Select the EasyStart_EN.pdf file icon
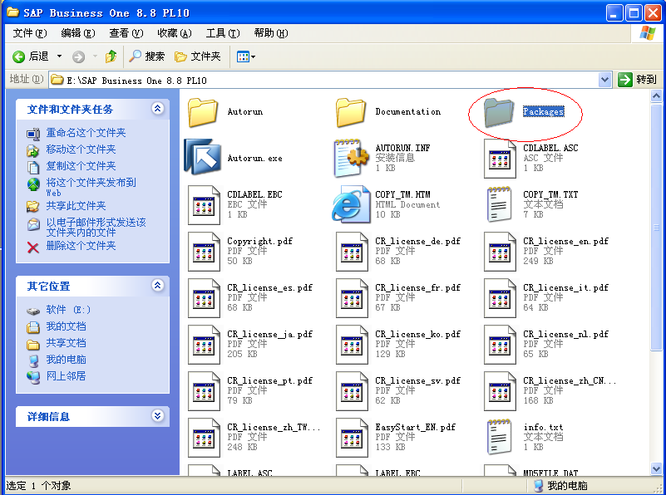The image size is (666, 495). (x=352, y=439)
